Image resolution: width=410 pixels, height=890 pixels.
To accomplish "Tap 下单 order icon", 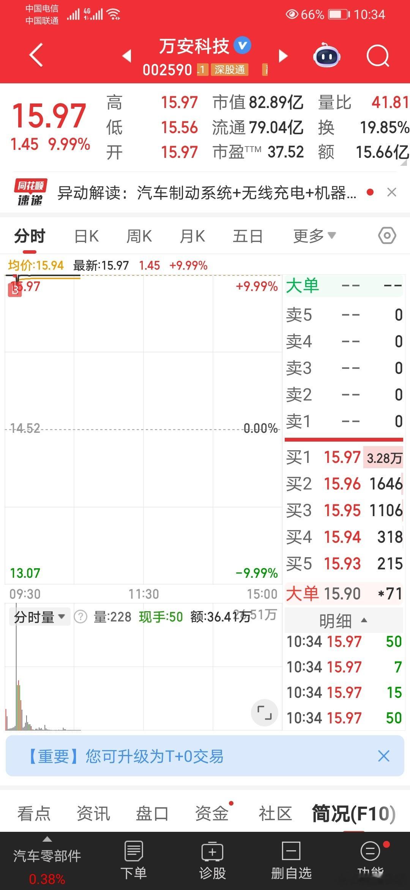I will [x=134, y=860].
